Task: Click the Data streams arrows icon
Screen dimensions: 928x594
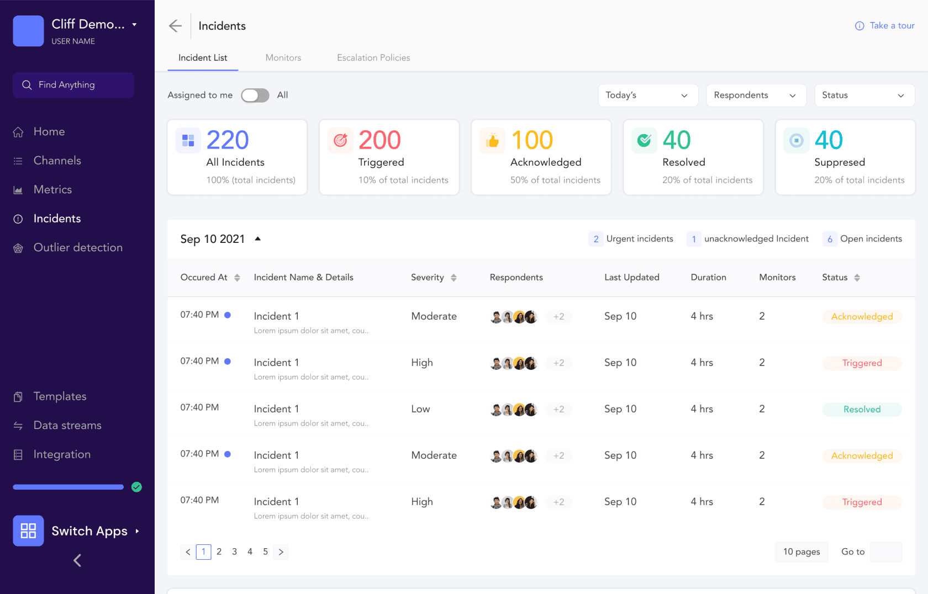Action: pos(18,426)
